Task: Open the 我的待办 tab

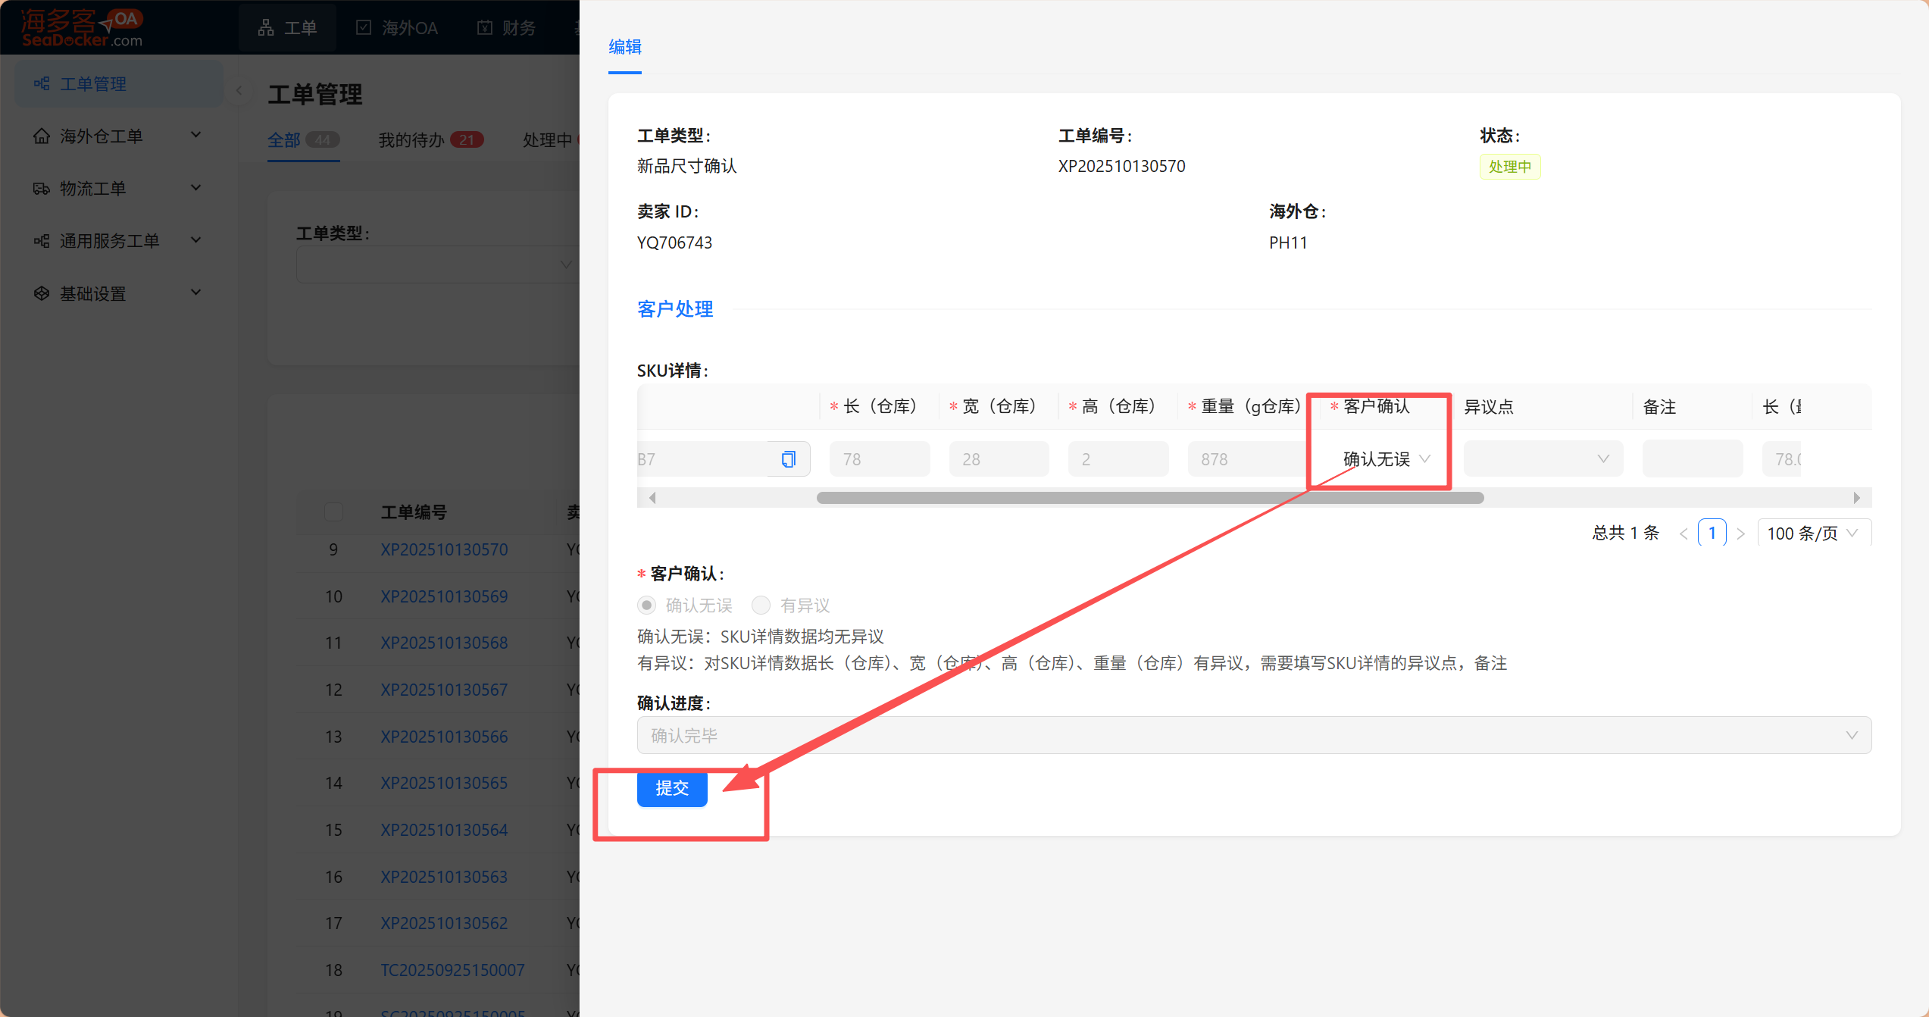Action: tap(411, 140)
